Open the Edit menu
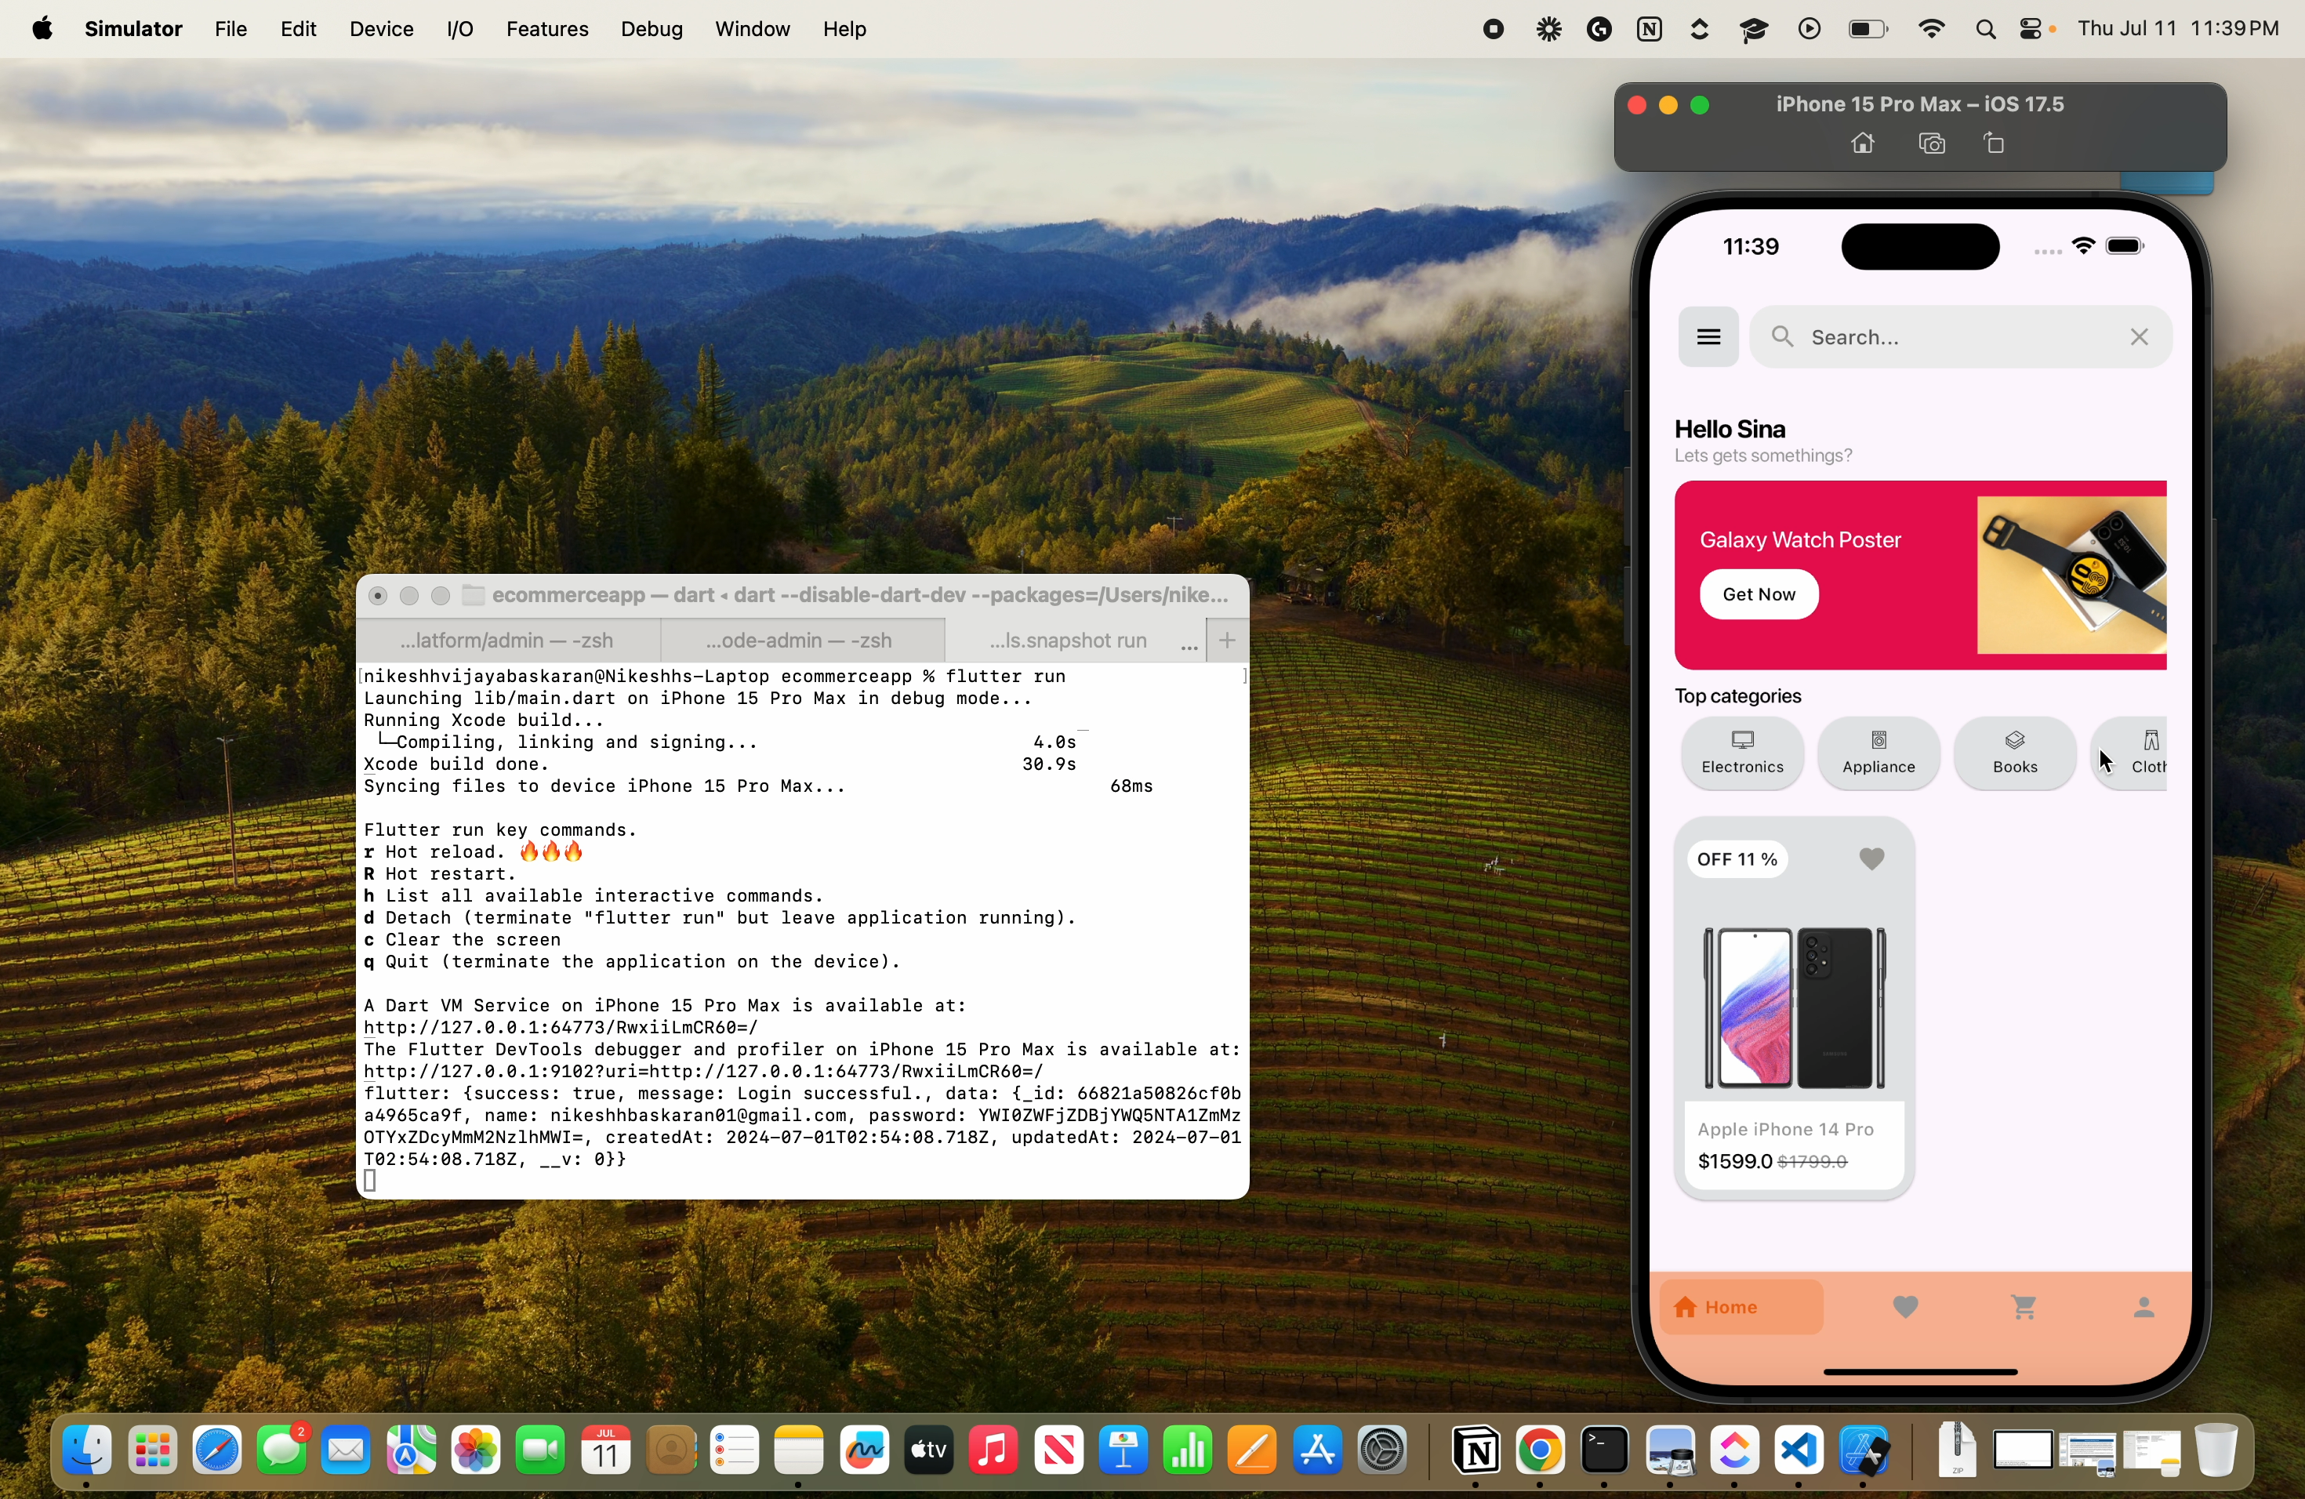The image size is (2305, 1499). tap(298, 29)
